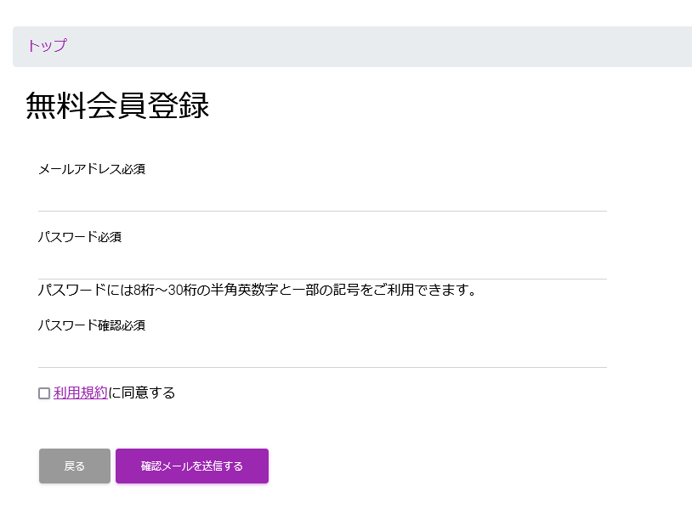
Task: Click the トップ breadcrumb link
Action: [x=46, y=46]
